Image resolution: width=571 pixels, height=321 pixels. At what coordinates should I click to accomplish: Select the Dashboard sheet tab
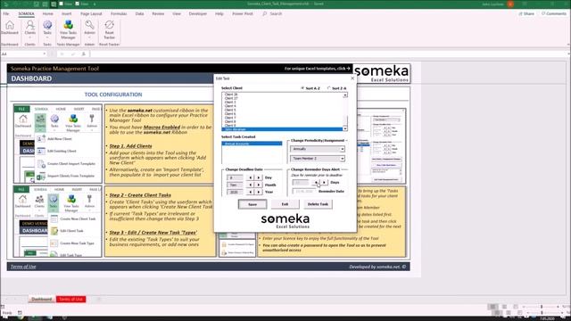[42, 300]
